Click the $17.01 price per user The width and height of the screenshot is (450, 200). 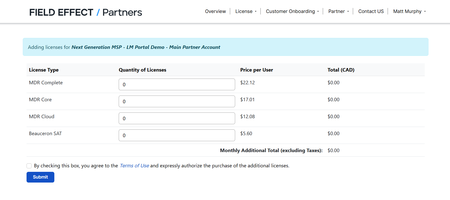247,100
